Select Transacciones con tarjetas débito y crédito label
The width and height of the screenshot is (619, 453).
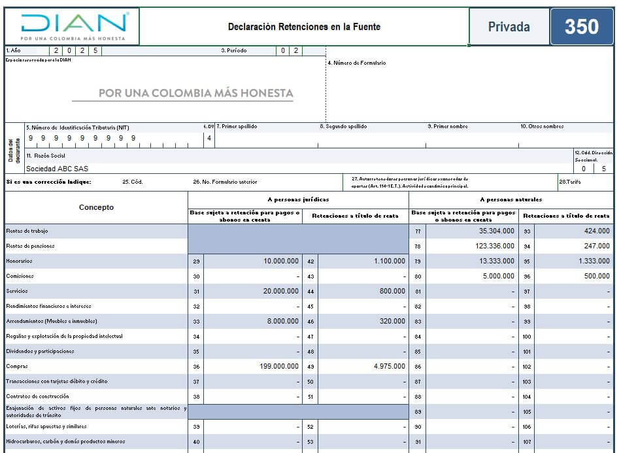(56, 381)
